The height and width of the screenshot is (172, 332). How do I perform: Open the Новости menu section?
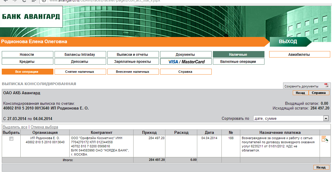pos(27,55)
